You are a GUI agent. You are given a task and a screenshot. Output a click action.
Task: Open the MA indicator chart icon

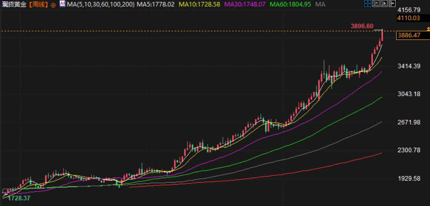pyautogui.click(x=62, y=4)
